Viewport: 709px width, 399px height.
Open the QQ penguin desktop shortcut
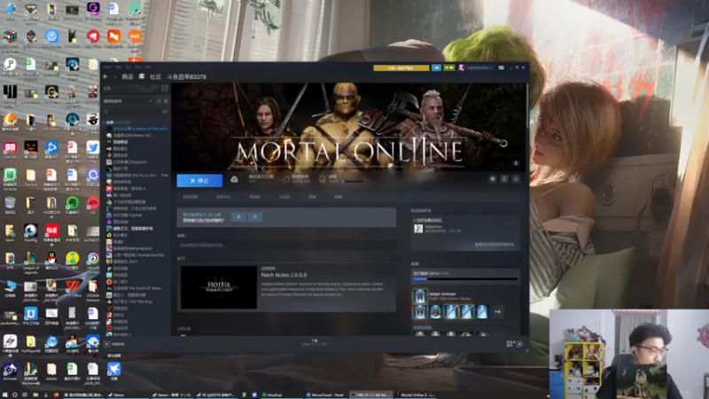[x=51, y=261]
